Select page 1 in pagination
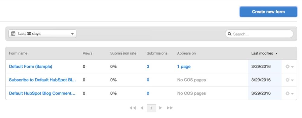Image resolution: width=302 pixels, height=118 pixels. coord(151,108)
